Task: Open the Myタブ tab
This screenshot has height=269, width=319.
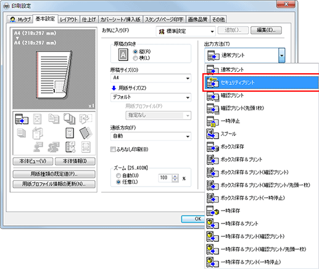Action: 20,20
